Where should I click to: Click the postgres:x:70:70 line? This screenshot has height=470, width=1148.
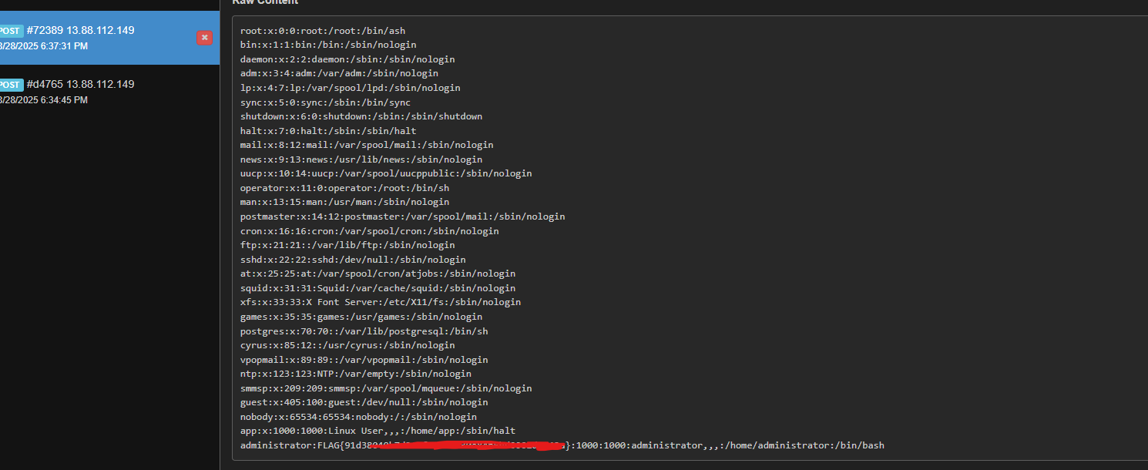pos(364,331)
